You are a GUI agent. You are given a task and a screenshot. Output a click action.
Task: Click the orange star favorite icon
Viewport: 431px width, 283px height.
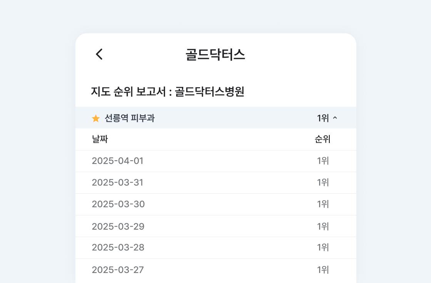[x=96, y=118]
